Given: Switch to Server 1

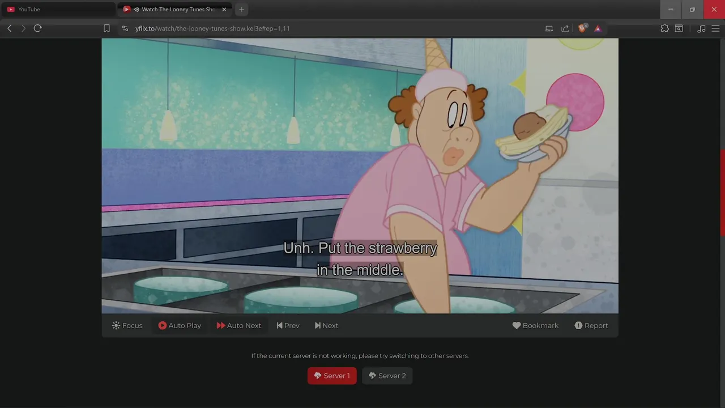Looking at the screenshot, I should click(x=332, y=376).
